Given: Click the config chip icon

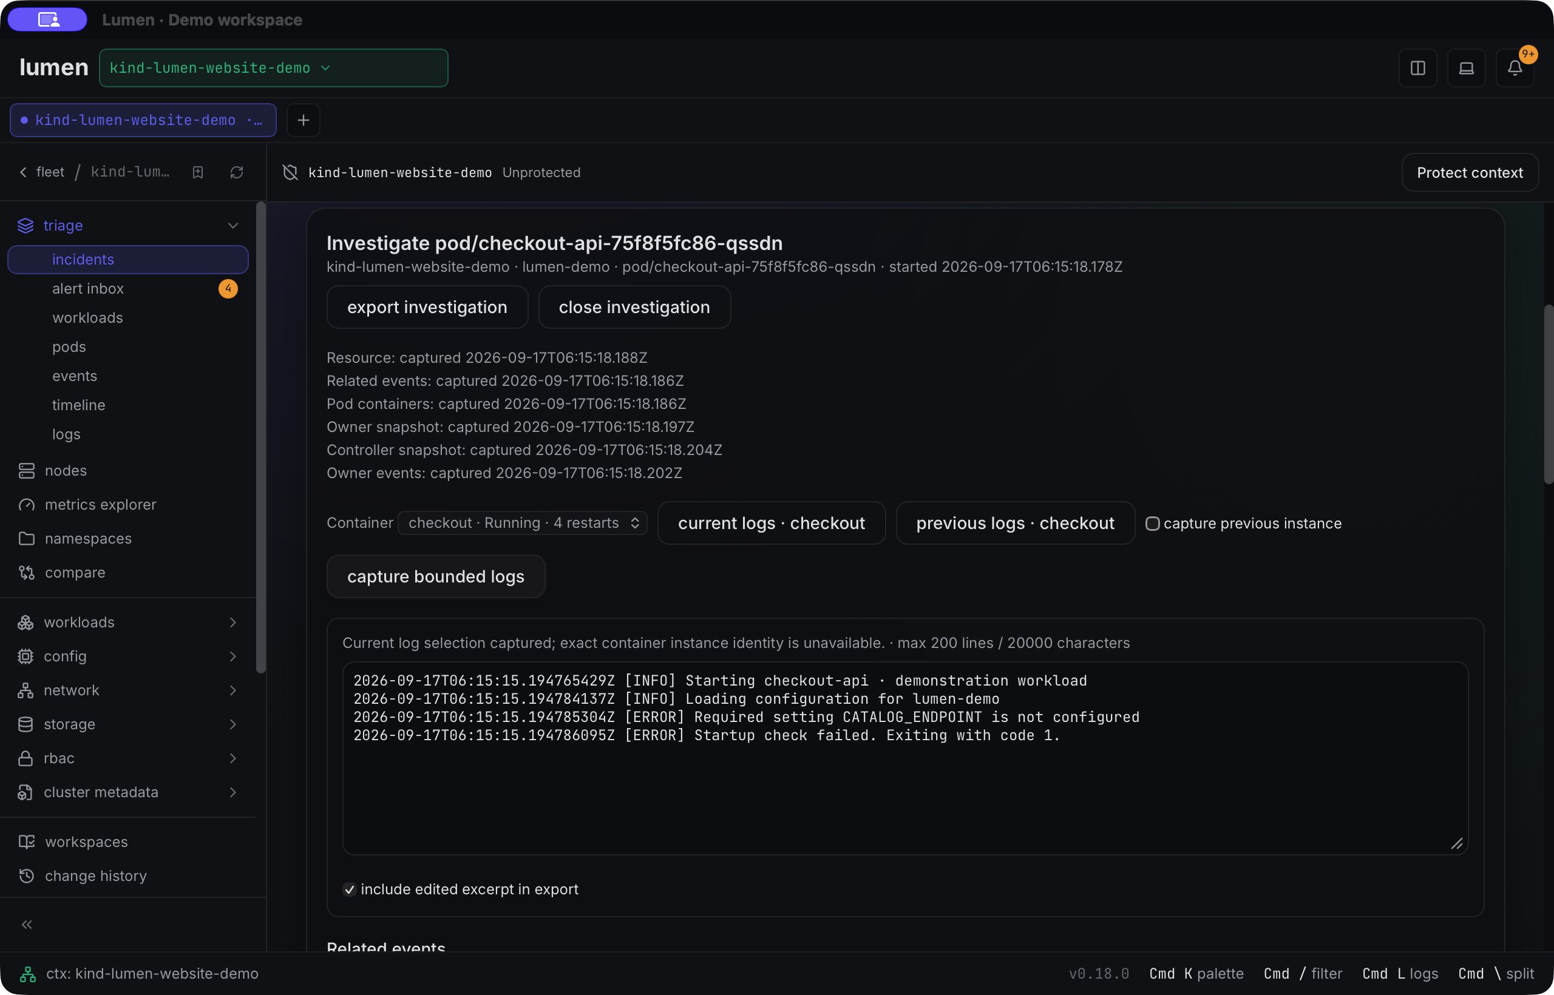Looking at the screenshot, I should click(25, 656).
